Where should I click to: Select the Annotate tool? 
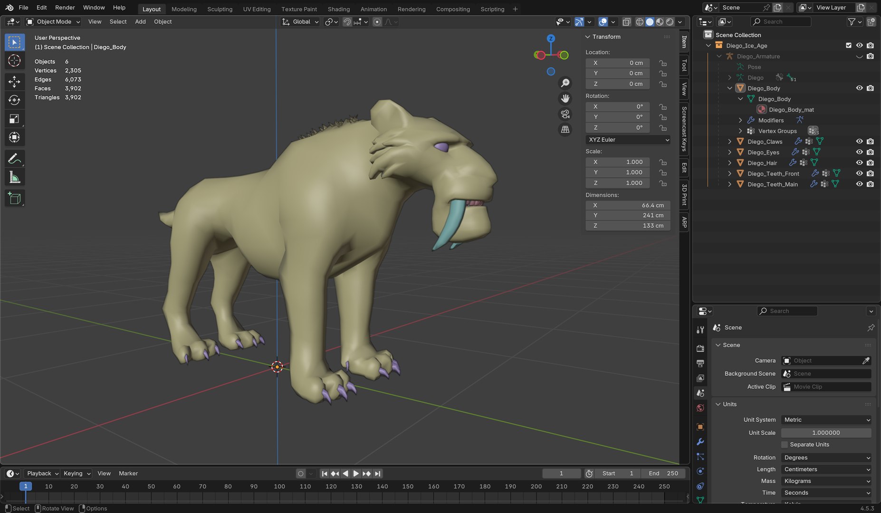point(14,159)
